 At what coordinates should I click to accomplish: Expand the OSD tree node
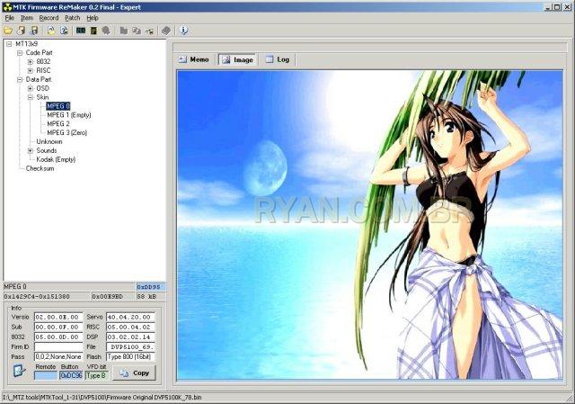point(31,88)
